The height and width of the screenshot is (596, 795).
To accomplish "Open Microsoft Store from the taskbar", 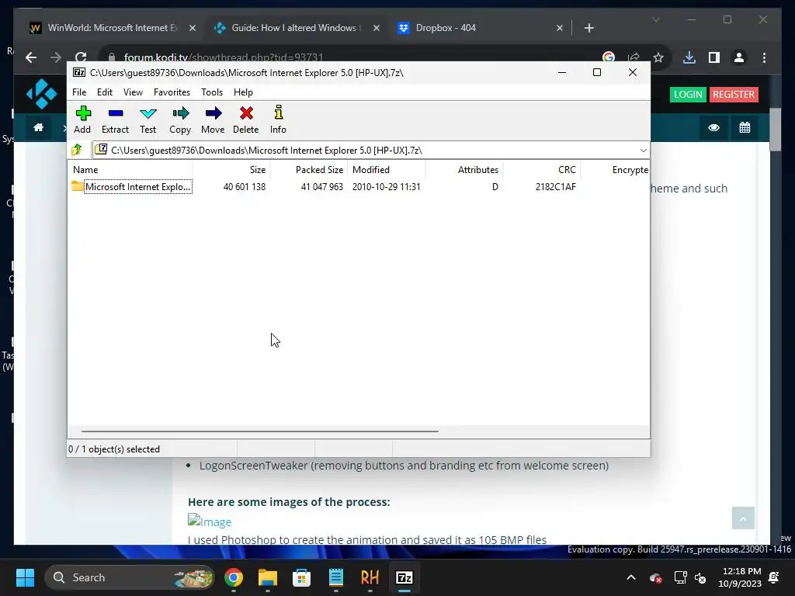I will [x=302, y=577].
